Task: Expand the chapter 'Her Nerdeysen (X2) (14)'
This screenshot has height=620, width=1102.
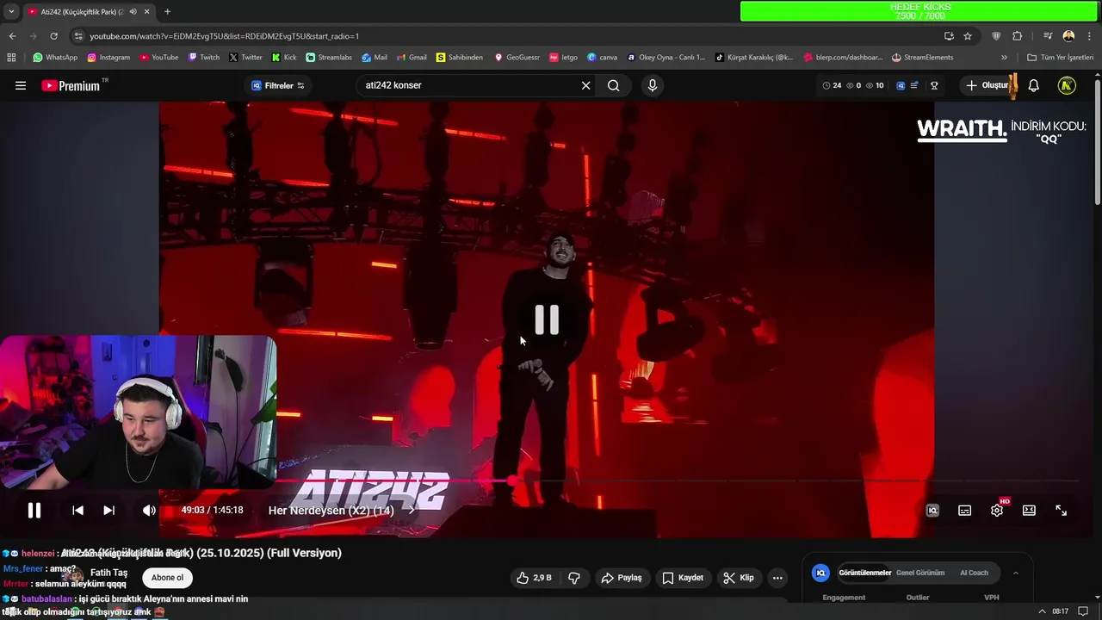Action: click(x=341, y=511)
